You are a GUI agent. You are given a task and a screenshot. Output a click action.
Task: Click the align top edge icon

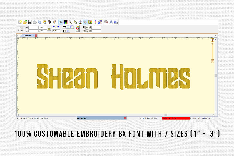click(x=84, y=31)
